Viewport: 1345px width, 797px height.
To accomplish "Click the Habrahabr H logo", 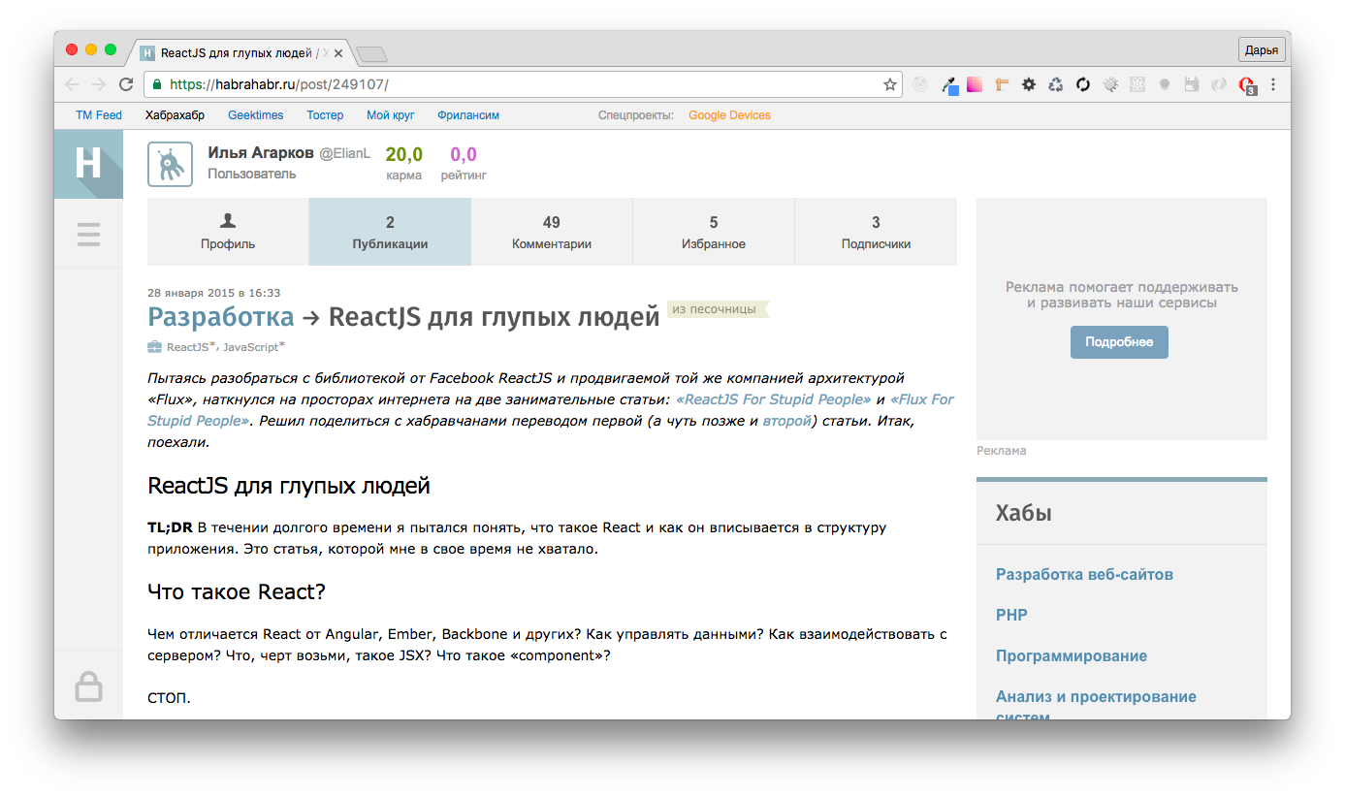I will click(88, 163).
